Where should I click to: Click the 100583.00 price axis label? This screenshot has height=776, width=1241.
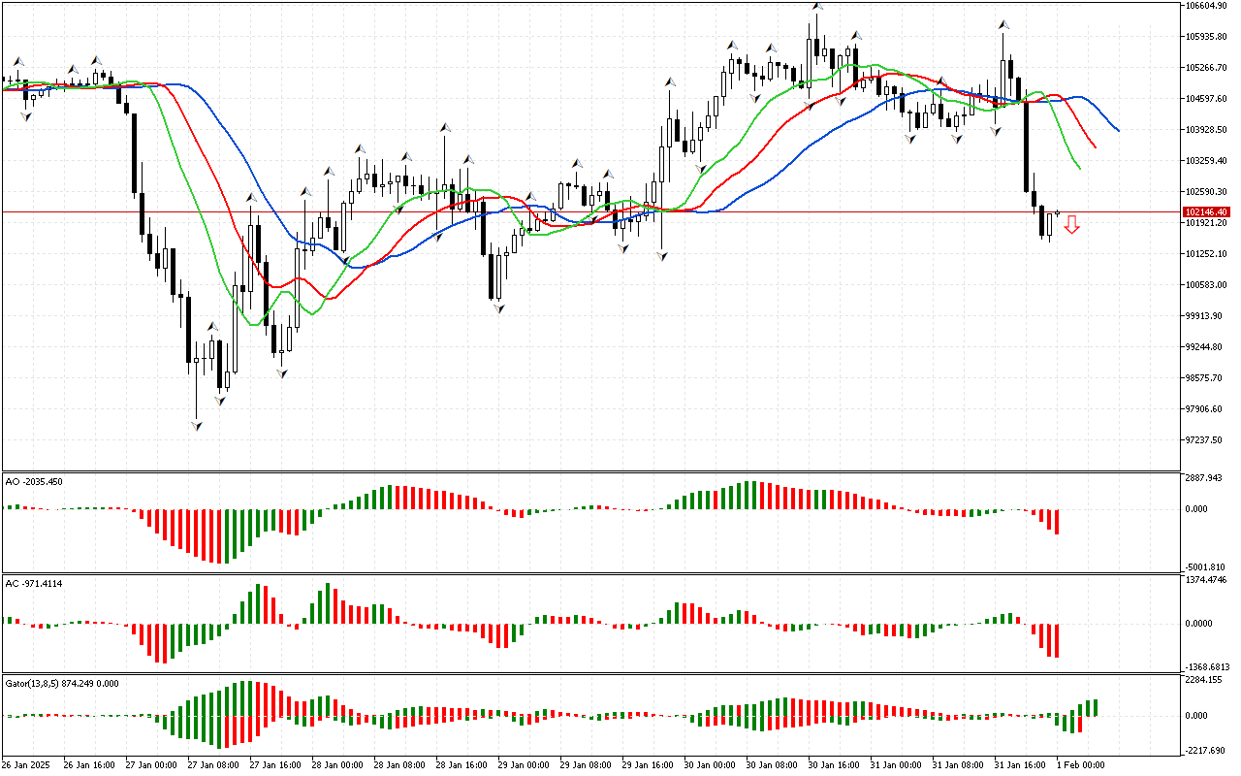pyautogui.click(x=1206, y=285)
